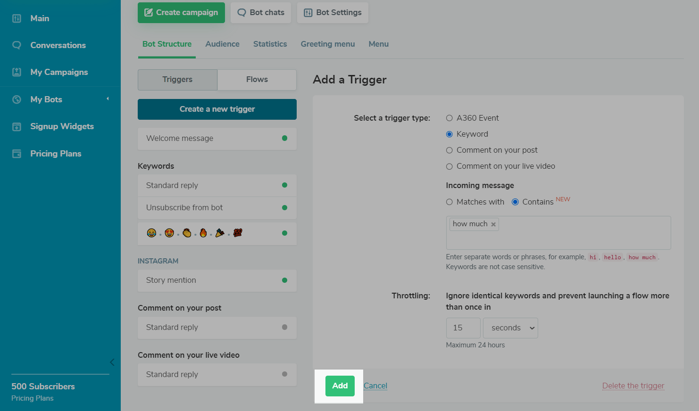699x411 pixels.
Task: Click the My Bots sidebar icon
Action: (x=17, y=99)
